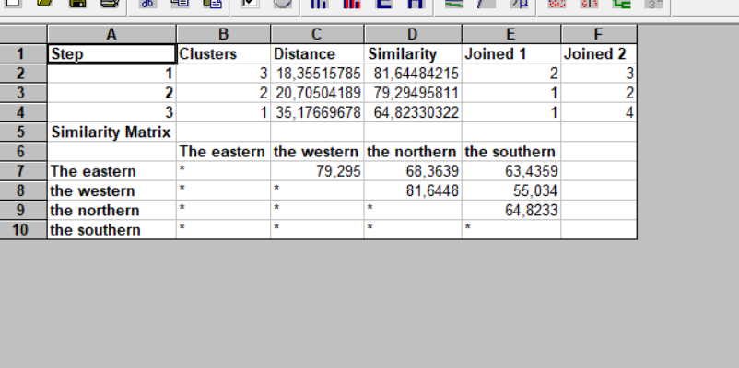Click the 'Joined 2' header cell
This screenshot has height=368, width=739.
pyautogui.click(x=599, y=53)
